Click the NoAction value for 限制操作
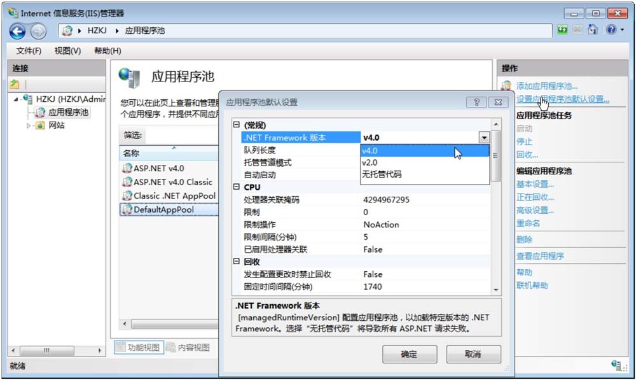 click(381, 225)
